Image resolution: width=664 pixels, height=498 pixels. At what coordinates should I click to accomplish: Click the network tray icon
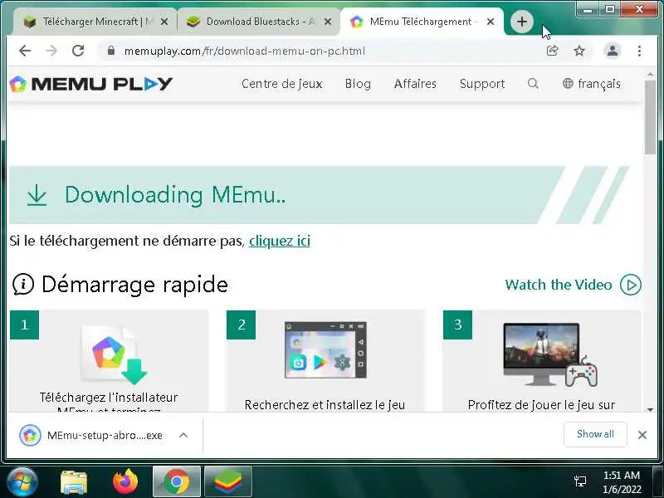[579, 481]
